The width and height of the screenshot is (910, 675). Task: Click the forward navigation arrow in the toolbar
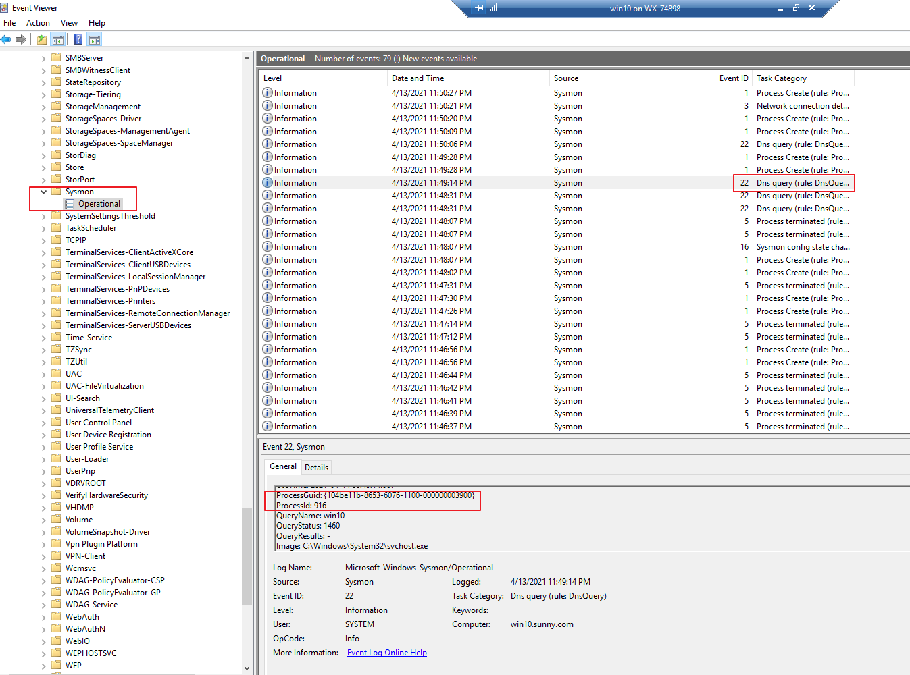click(x=21, y=38)
